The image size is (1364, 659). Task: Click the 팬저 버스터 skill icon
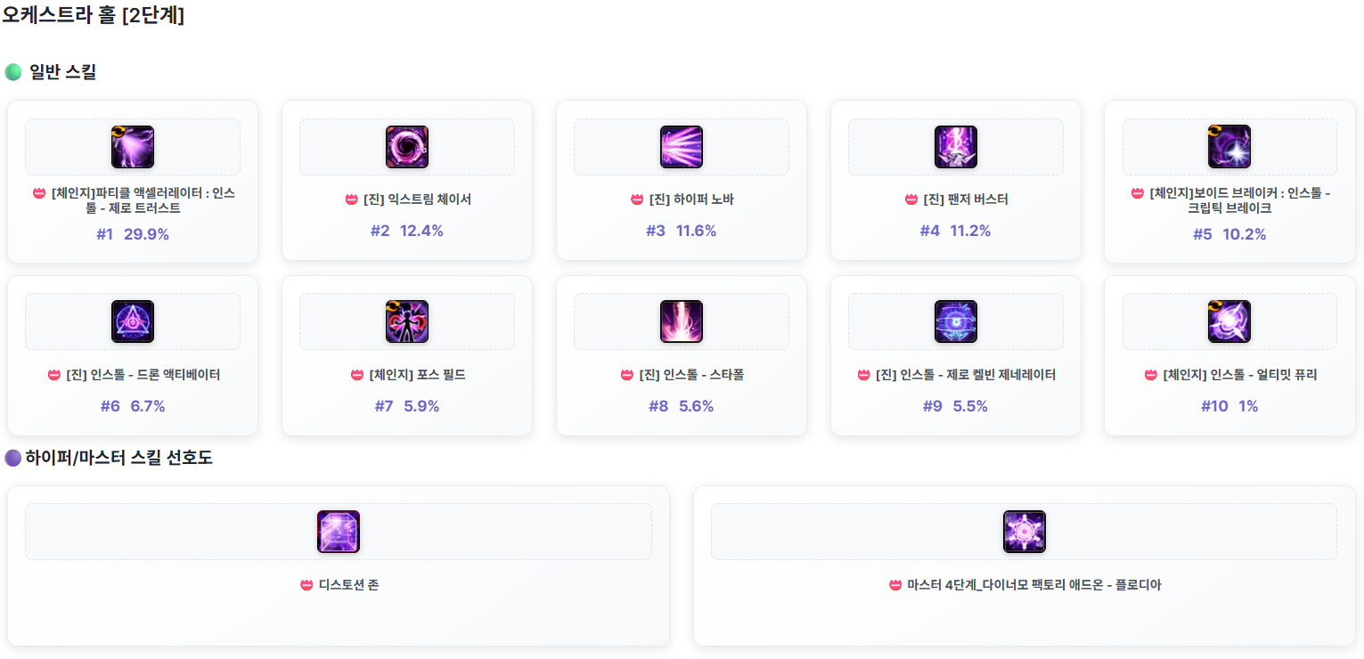pos(956,147)
